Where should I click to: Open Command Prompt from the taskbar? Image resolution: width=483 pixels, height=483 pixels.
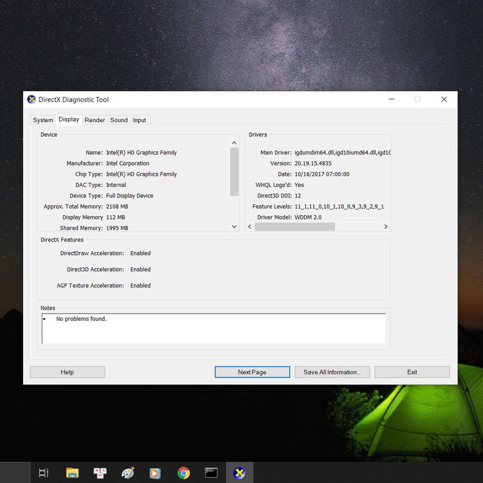[x=211, y=473]
